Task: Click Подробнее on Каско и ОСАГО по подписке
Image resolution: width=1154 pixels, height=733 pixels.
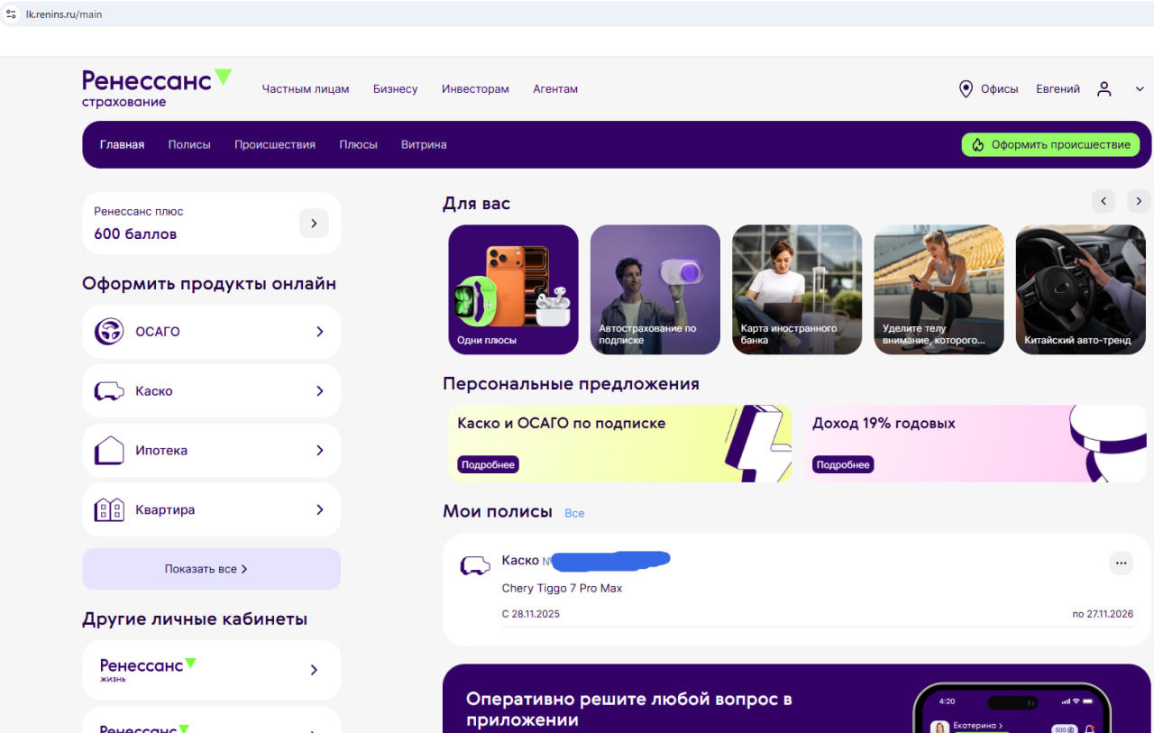Action: point(488,464)
